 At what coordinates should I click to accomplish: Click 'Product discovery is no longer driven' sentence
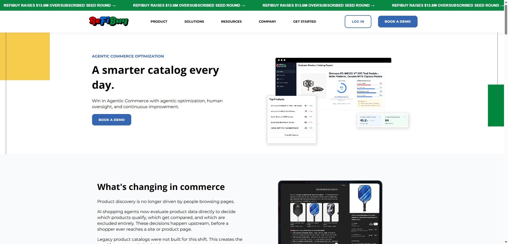click(166, 202)
